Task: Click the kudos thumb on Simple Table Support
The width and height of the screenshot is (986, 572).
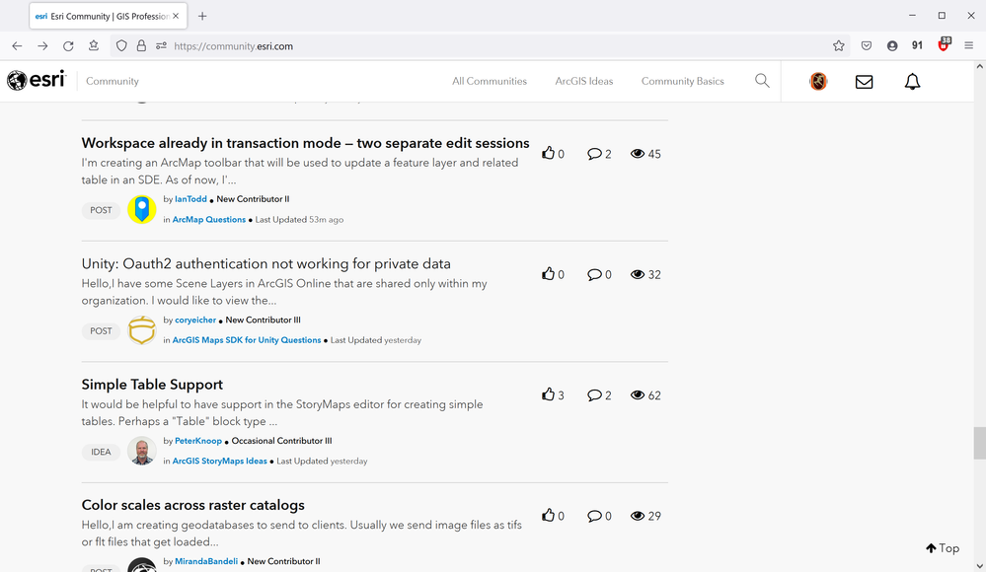Action: (x=549, y=394)
